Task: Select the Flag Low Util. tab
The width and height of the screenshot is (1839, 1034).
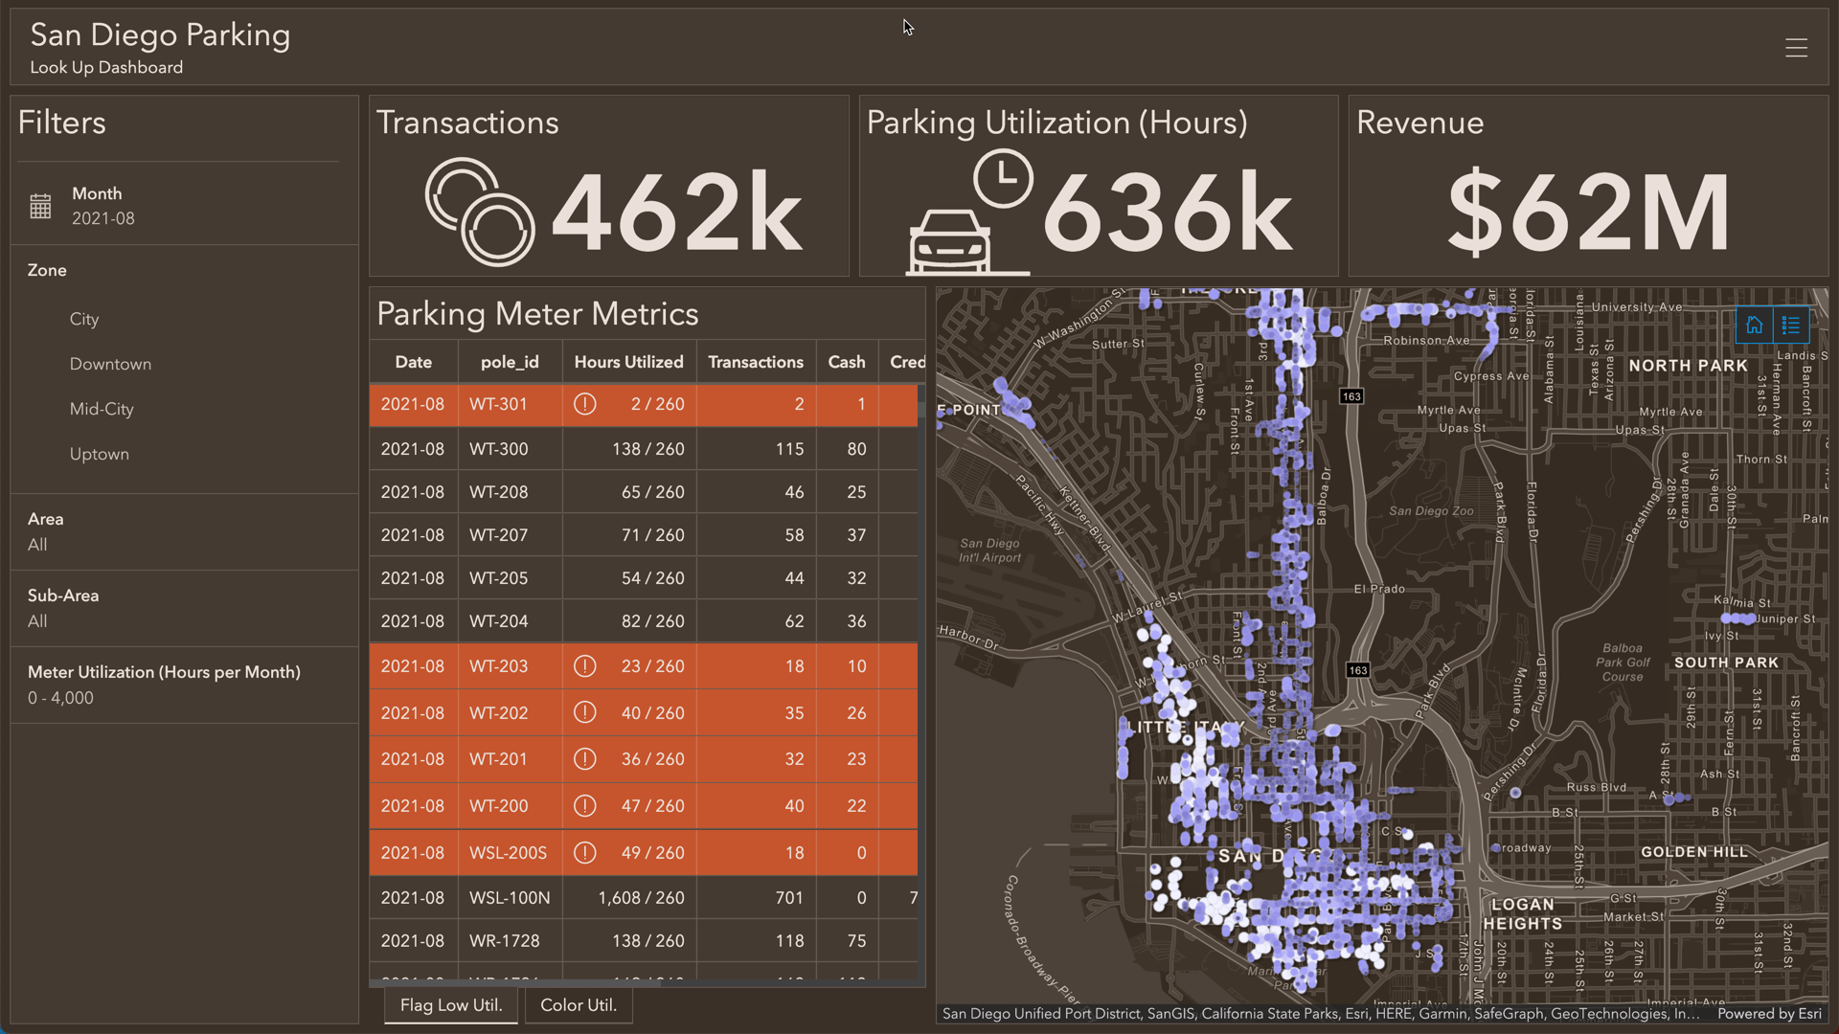Action: click(x=450, y=1005)
